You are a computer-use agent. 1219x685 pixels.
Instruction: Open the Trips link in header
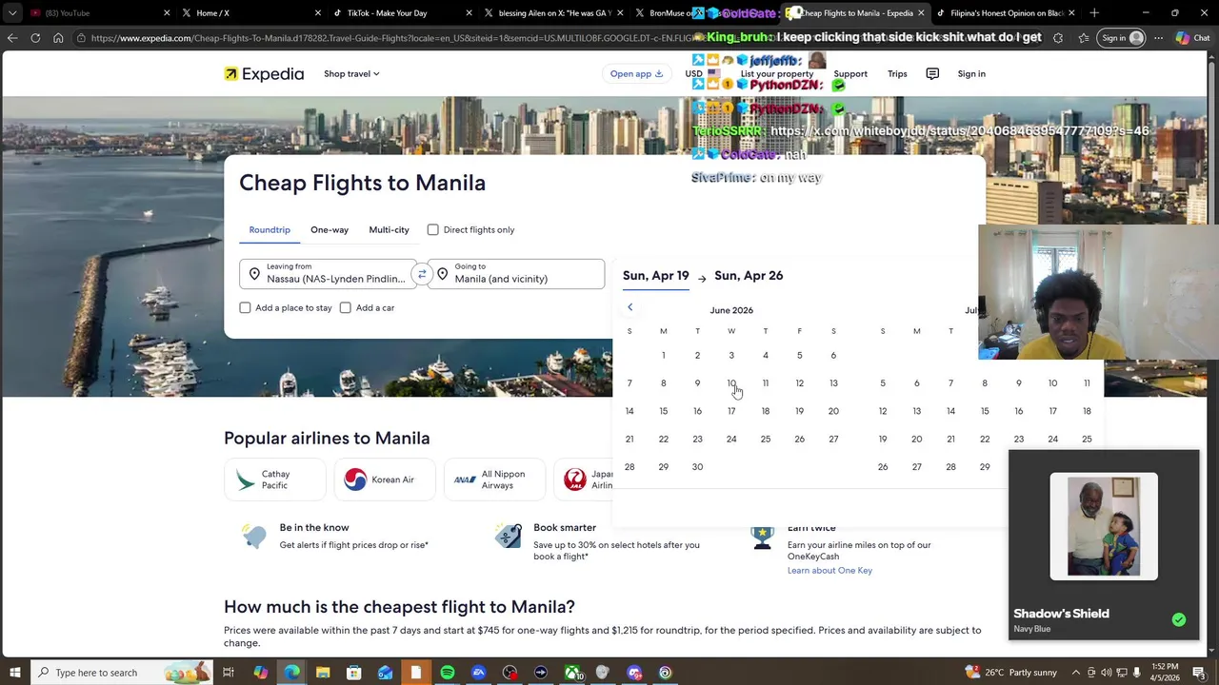click(897, 74)
